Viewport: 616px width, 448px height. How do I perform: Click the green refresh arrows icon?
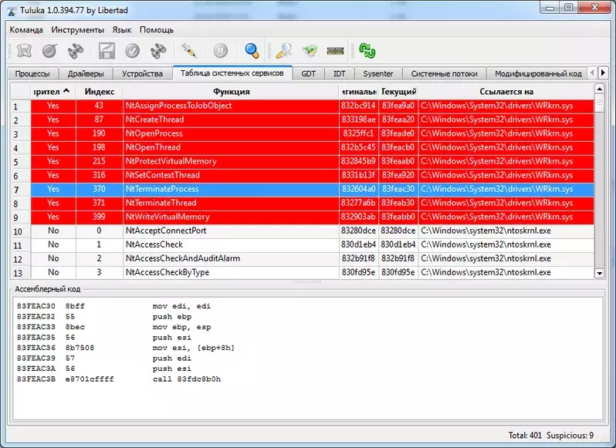pos(367,51)
